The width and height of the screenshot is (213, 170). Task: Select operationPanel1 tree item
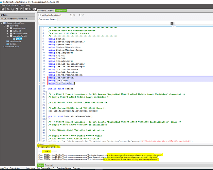[x=20, y=36]
